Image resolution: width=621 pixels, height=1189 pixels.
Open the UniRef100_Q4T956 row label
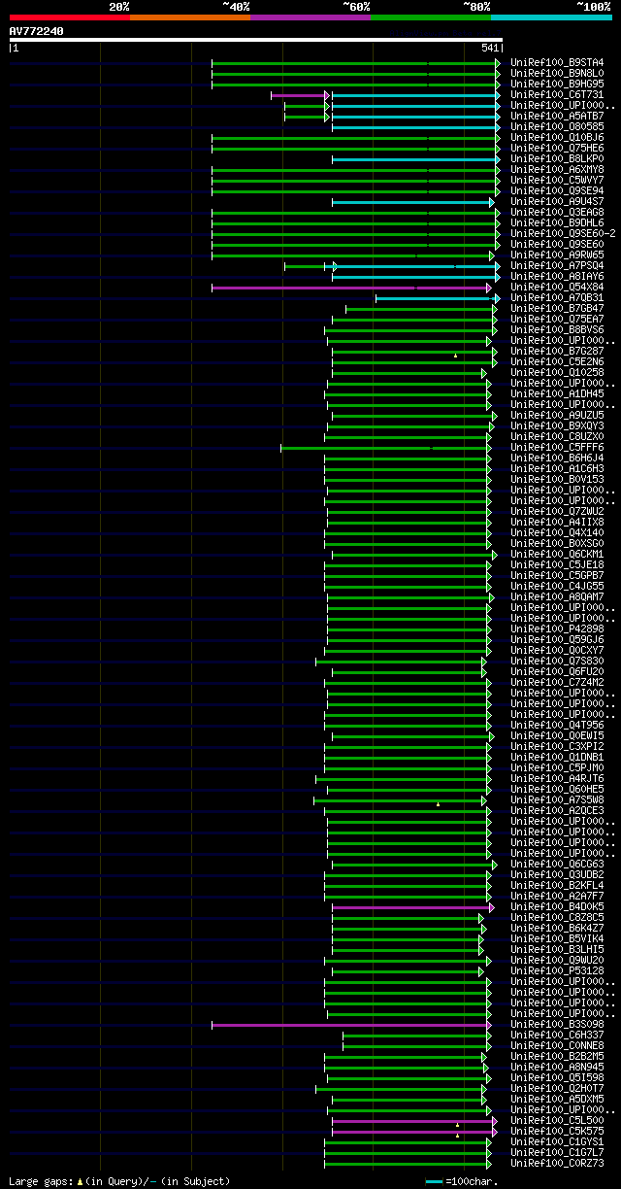pyautogui.click(x=557, y=726)
